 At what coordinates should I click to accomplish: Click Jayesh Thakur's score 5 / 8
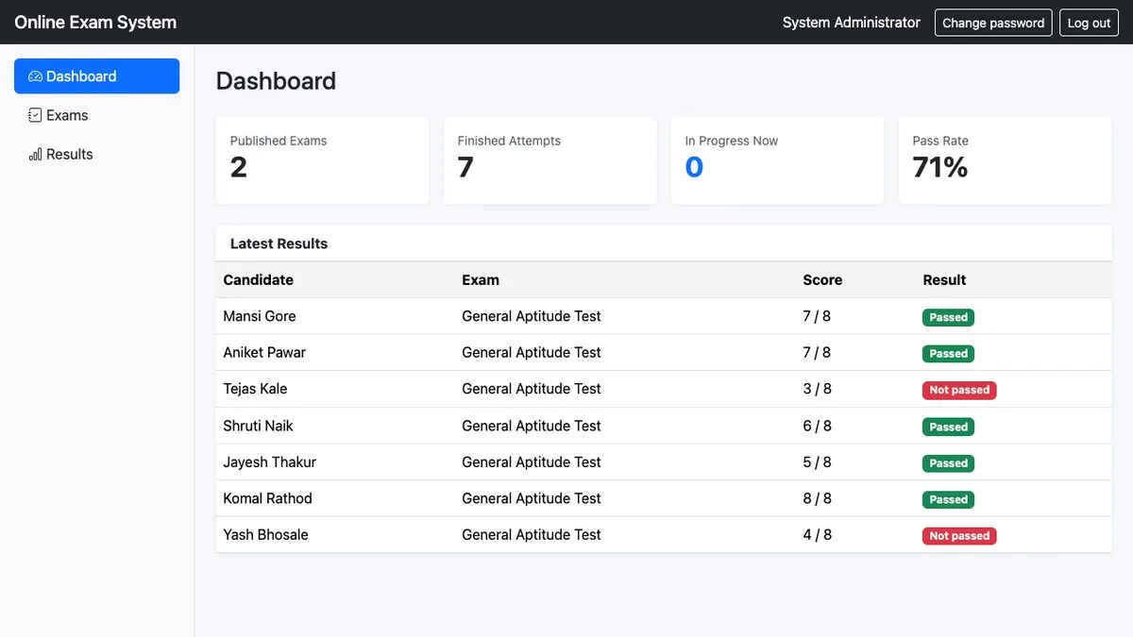(817, 462)
